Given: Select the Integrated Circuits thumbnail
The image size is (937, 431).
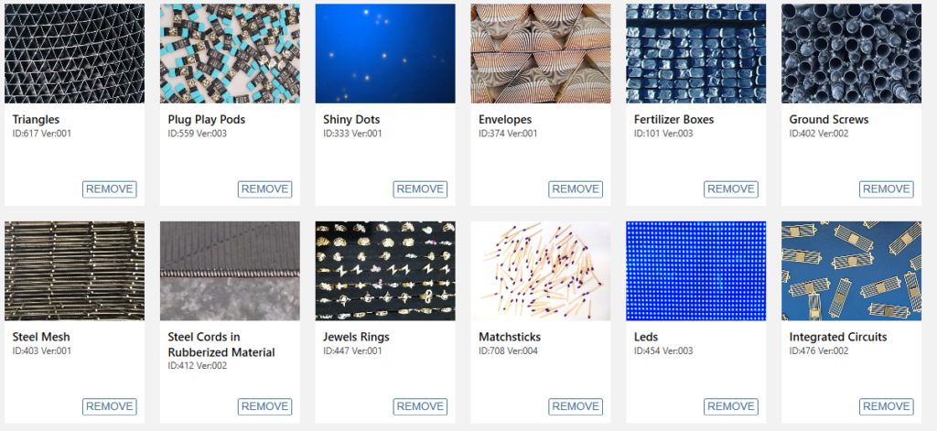Looking at the screenshot, I should point(852,272).
